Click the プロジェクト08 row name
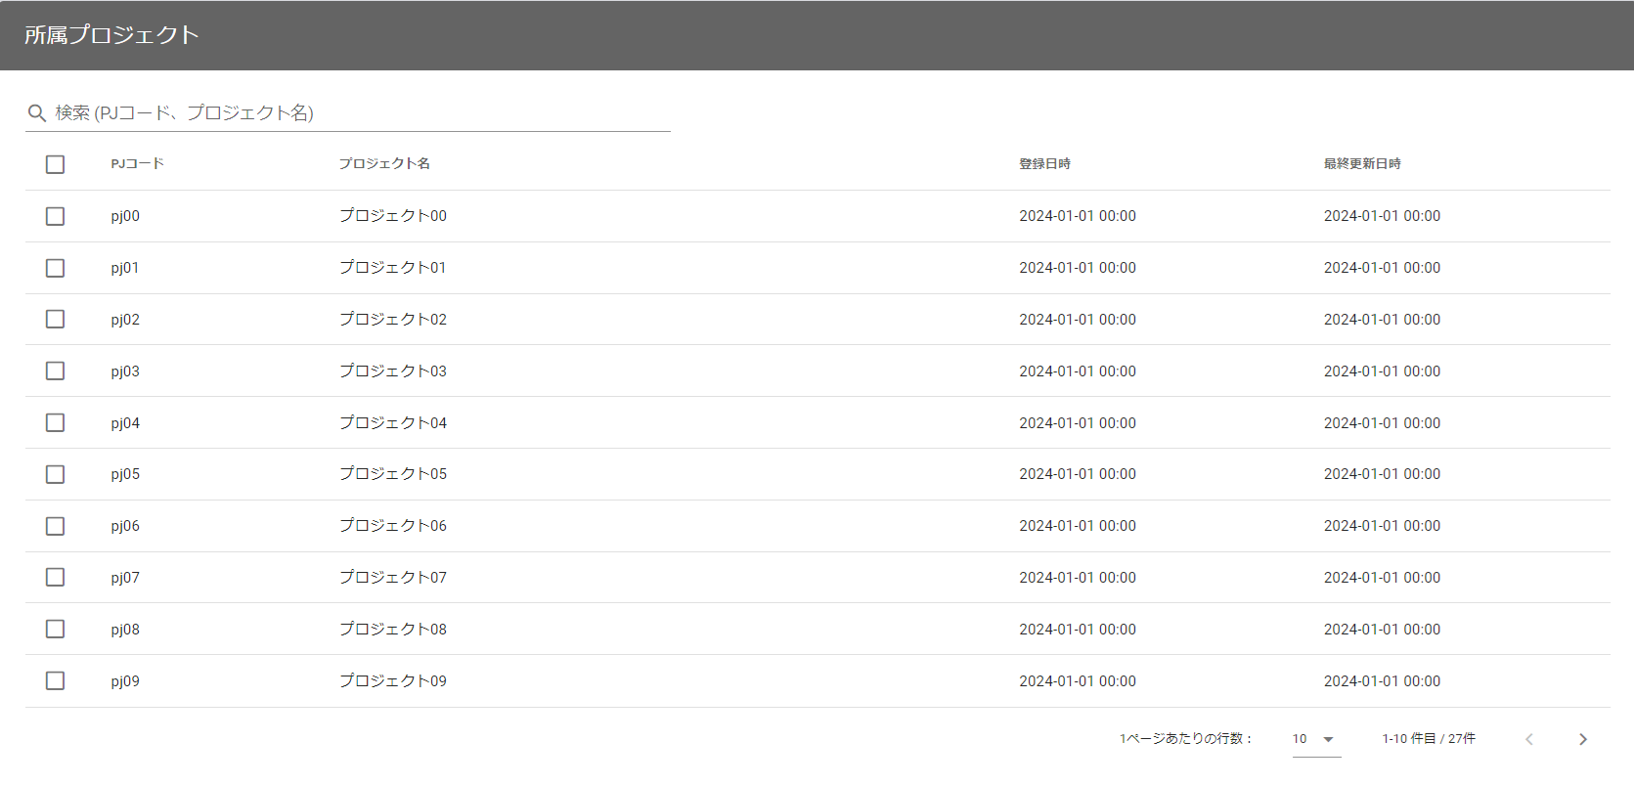The image size is (1634, 785). (x=393, y=630)
